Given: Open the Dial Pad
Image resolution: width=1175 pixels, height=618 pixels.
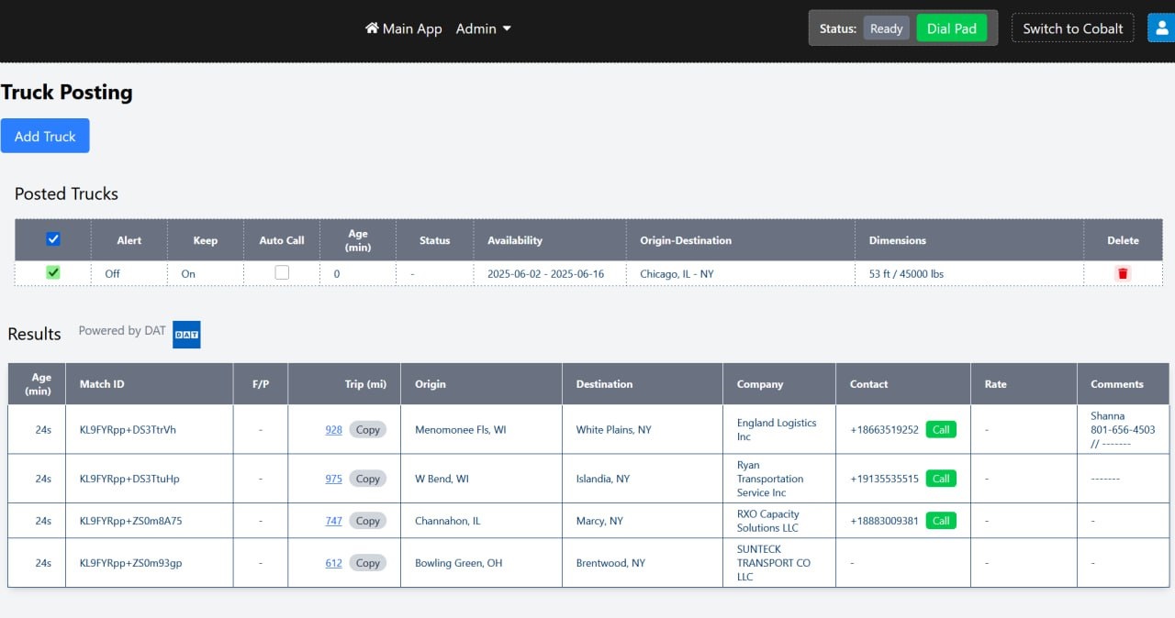Looking at the screenshot, I should pos(951,28).
